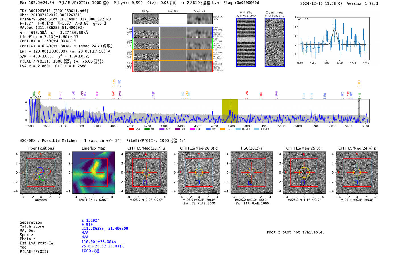This screenshot has width=398, height=271.
Task: Click the hatched gray band near 5460 Å
Action: [359, 111]
